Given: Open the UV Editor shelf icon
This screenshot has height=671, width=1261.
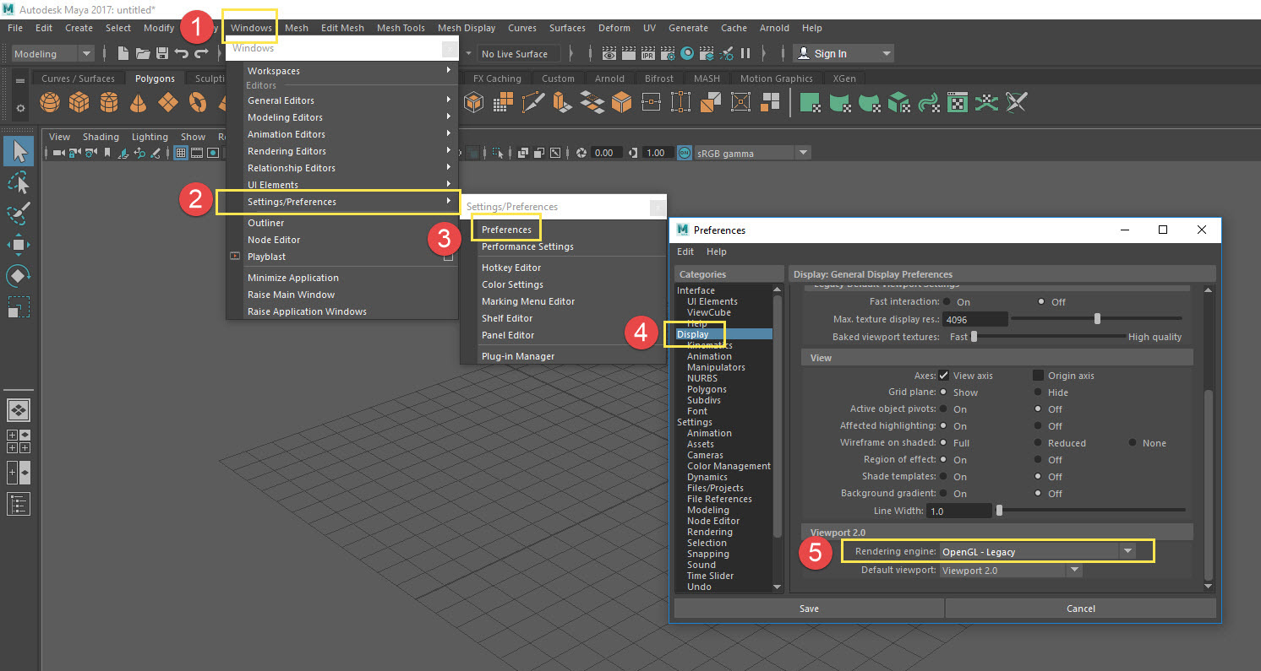Looking at the screenshot, I should click(958, 103).
